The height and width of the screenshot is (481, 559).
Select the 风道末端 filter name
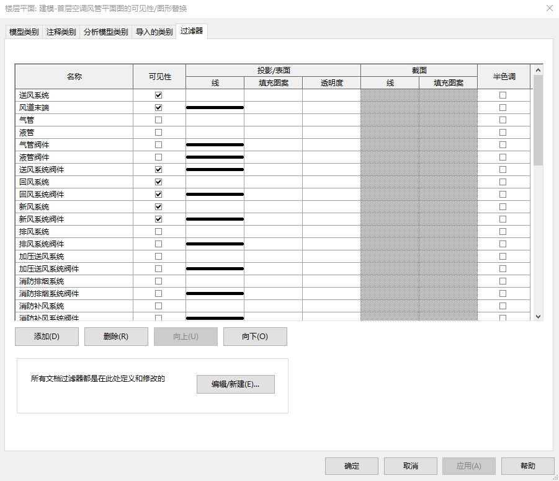click(34, 108)
